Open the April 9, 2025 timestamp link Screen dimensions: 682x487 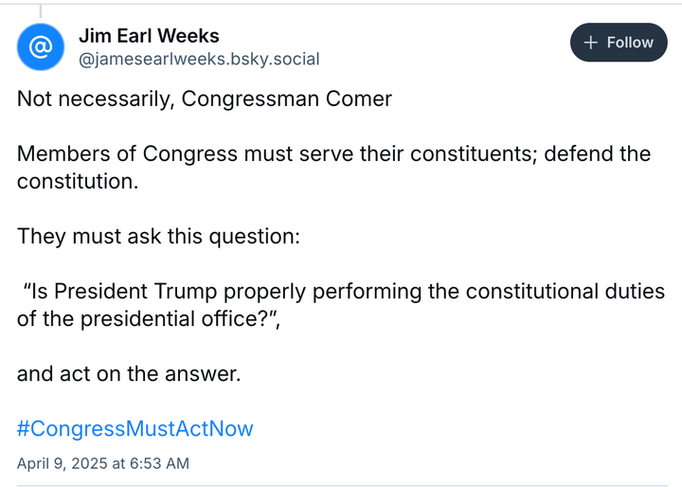(103, 463)
